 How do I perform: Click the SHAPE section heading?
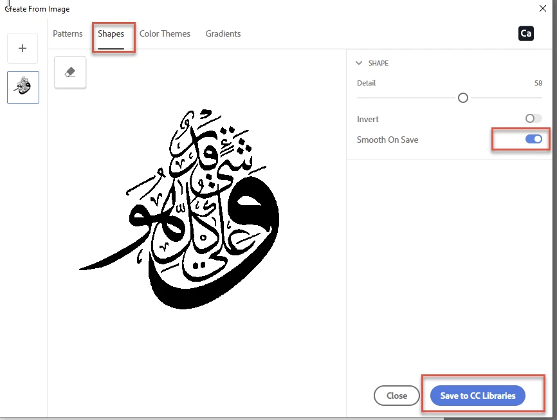[378, 63]
